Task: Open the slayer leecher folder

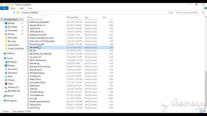Action: (13, 45)
